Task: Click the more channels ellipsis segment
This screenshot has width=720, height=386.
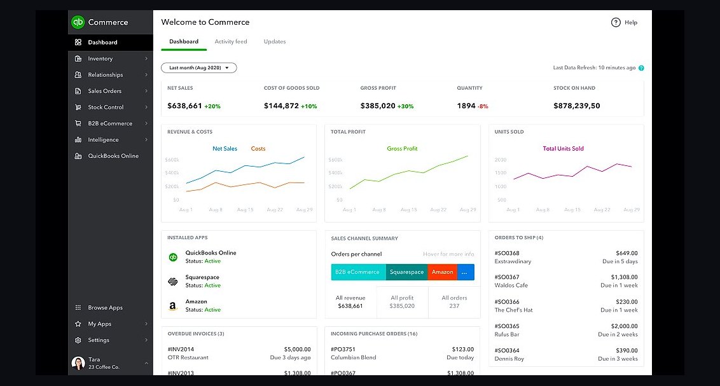Action: click(466, 272)
